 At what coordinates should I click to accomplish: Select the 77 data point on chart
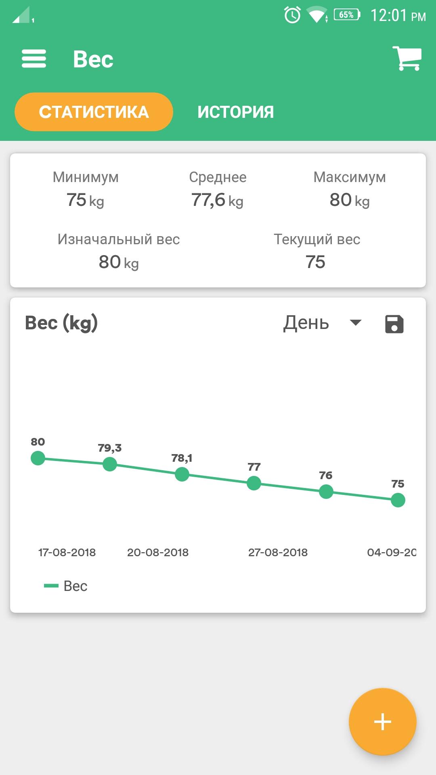(254, 483)
